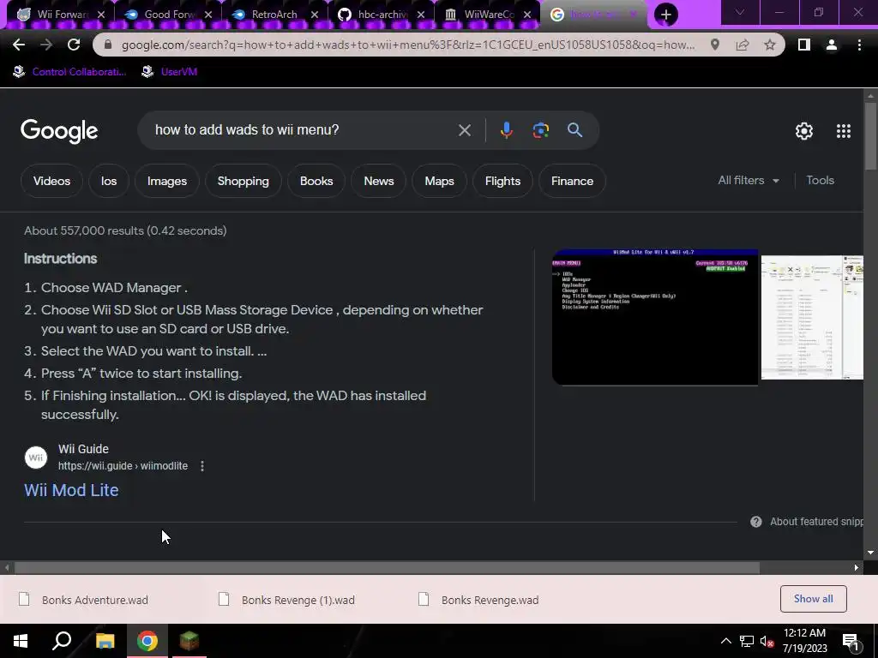878x658 pixels.
Task: Open the tab search chevron
Action: tap(740, 12)
